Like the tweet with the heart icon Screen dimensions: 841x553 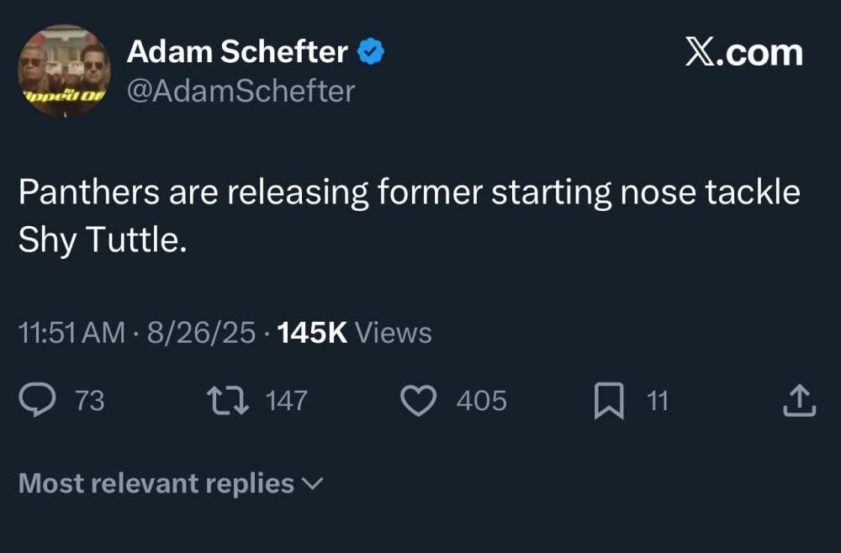click(x=416, y=401)
